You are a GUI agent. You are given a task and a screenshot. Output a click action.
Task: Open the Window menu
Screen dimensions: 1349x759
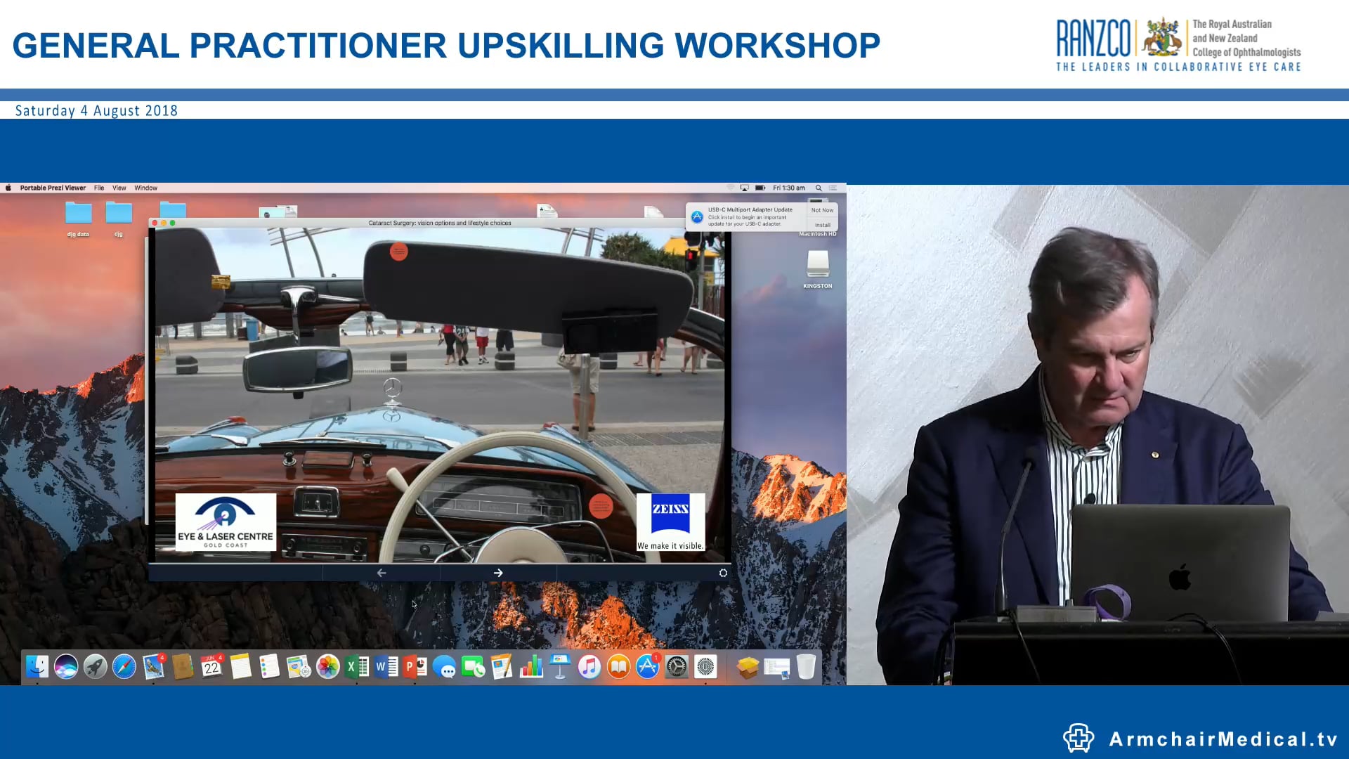coord(146,188)
